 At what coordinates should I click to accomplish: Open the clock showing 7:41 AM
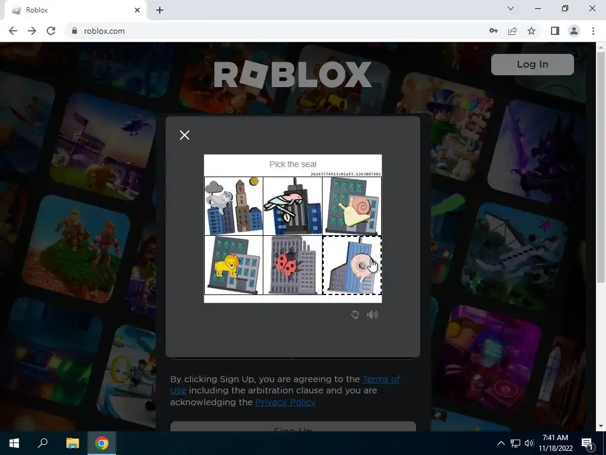(x=555, y=443)
